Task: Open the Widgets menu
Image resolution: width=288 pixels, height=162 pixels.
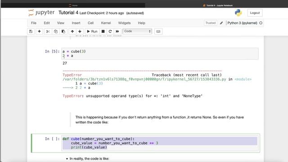Action: click(124, 23)
